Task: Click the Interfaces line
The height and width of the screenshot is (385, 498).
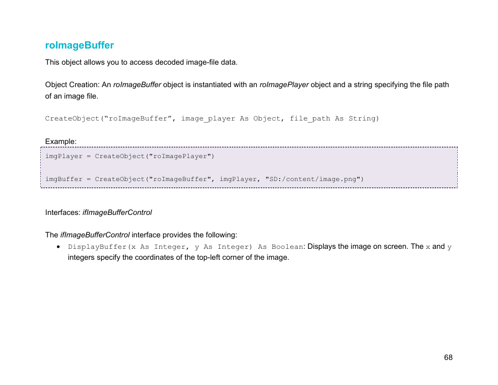Action: [x=98, y=212]
